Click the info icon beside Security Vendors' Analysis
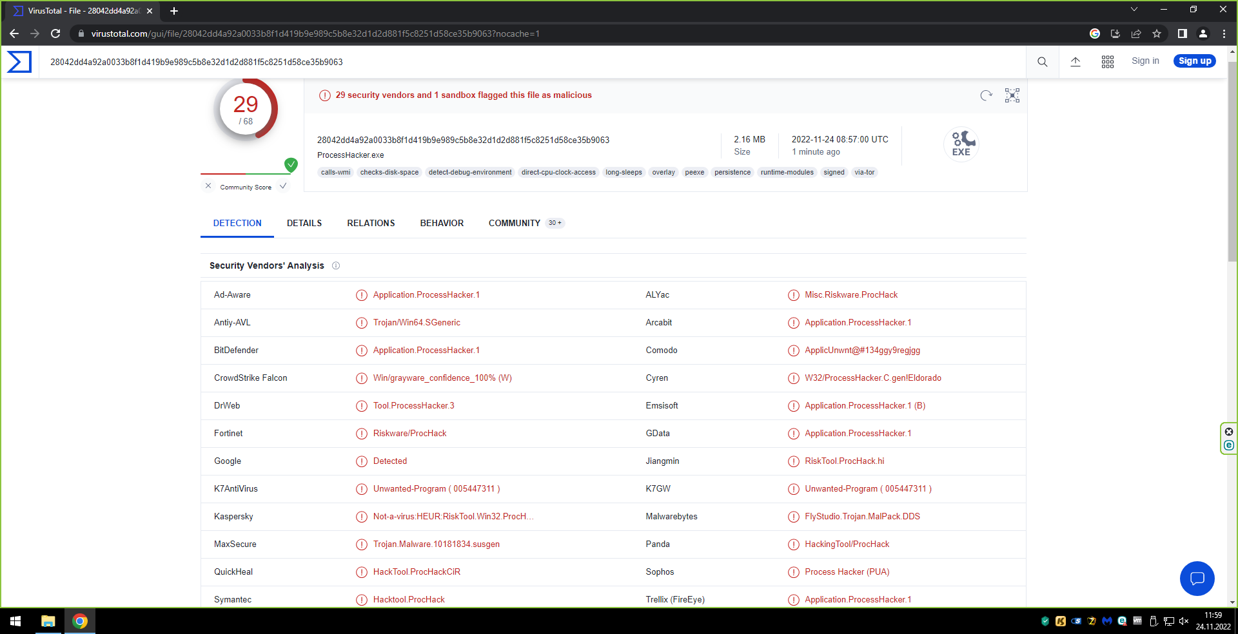 [x=336, y=265]
